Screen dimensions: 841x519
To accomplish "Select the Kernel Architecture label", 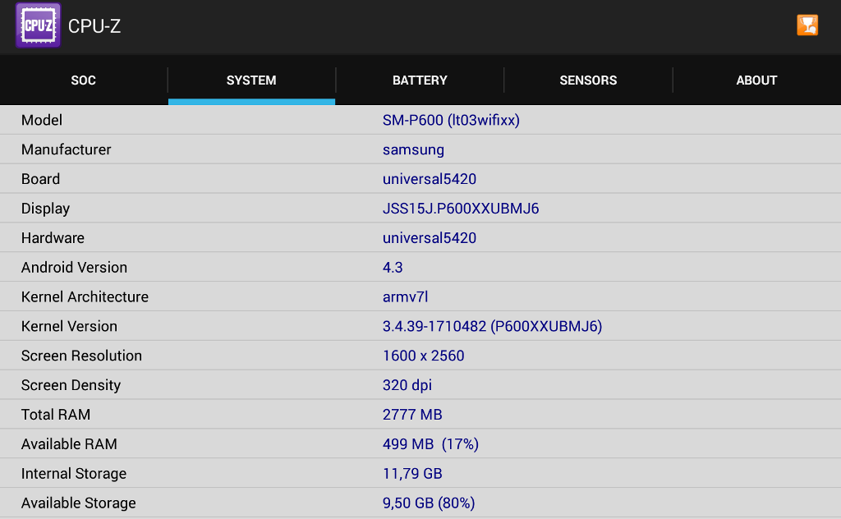I will pyautogui.click(x=85, y=297).
